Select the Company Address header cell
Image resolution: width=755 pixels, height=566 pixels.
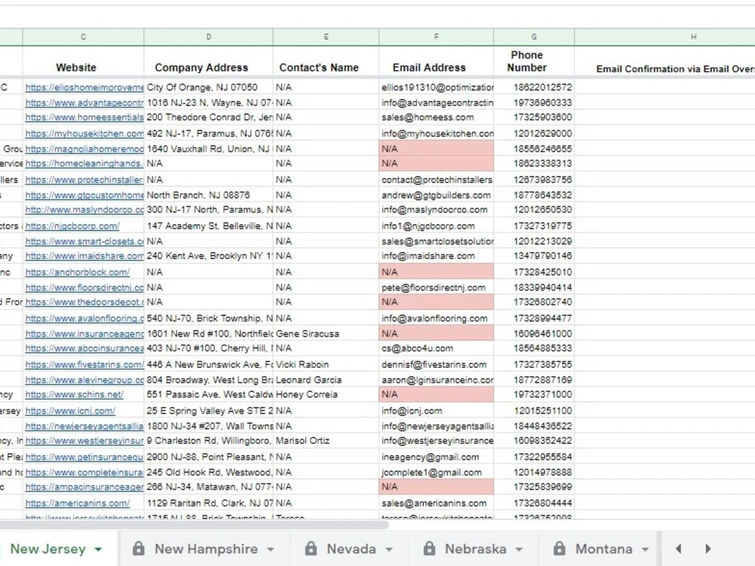click(208, 61)
